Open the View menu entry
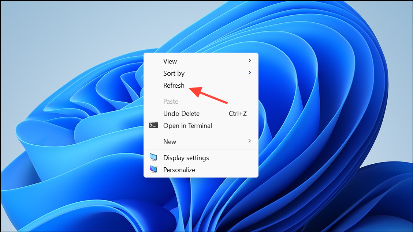The width and height of the screenshot is (413, 232). (x=170, y=61)
